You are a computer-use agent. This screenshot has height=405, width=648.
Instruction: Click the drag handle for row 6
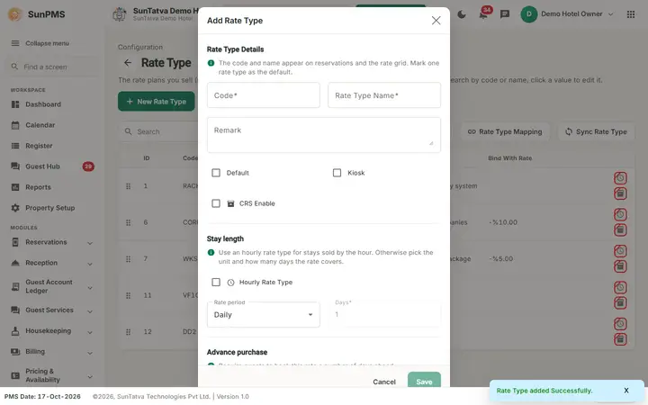coord(128,222)
